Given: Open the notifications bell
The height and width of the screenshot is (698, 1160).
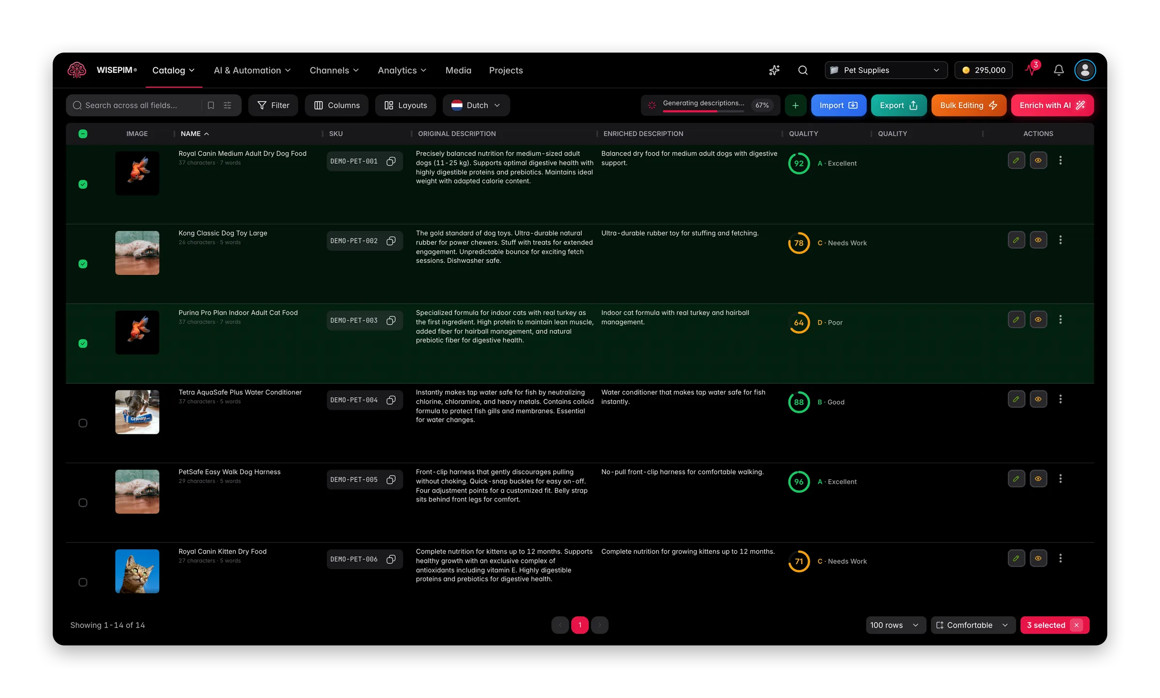Looking at the screenshot, I should click(1059, 71).
